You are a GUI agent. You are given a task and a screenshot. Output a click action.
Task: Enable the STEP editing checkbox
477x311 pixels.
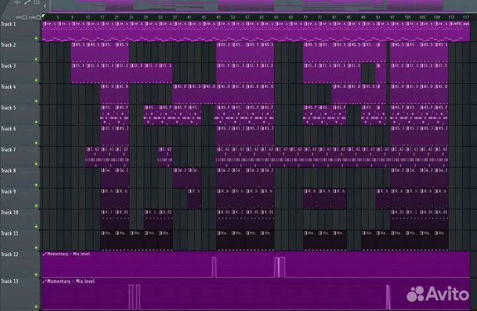[x=24, y=17]
